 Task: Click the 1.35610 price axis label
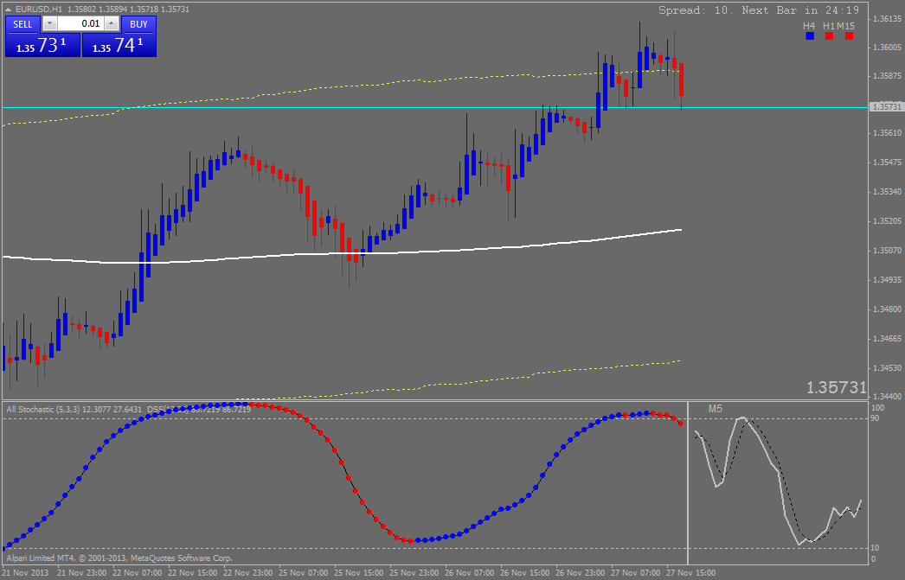[887, 133]
